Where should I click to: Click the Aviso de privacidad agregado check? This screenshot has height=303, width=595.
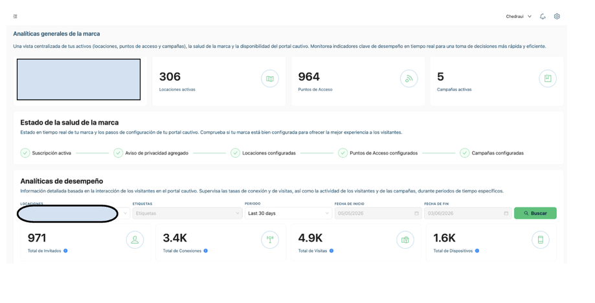click(x=118, y=153)
